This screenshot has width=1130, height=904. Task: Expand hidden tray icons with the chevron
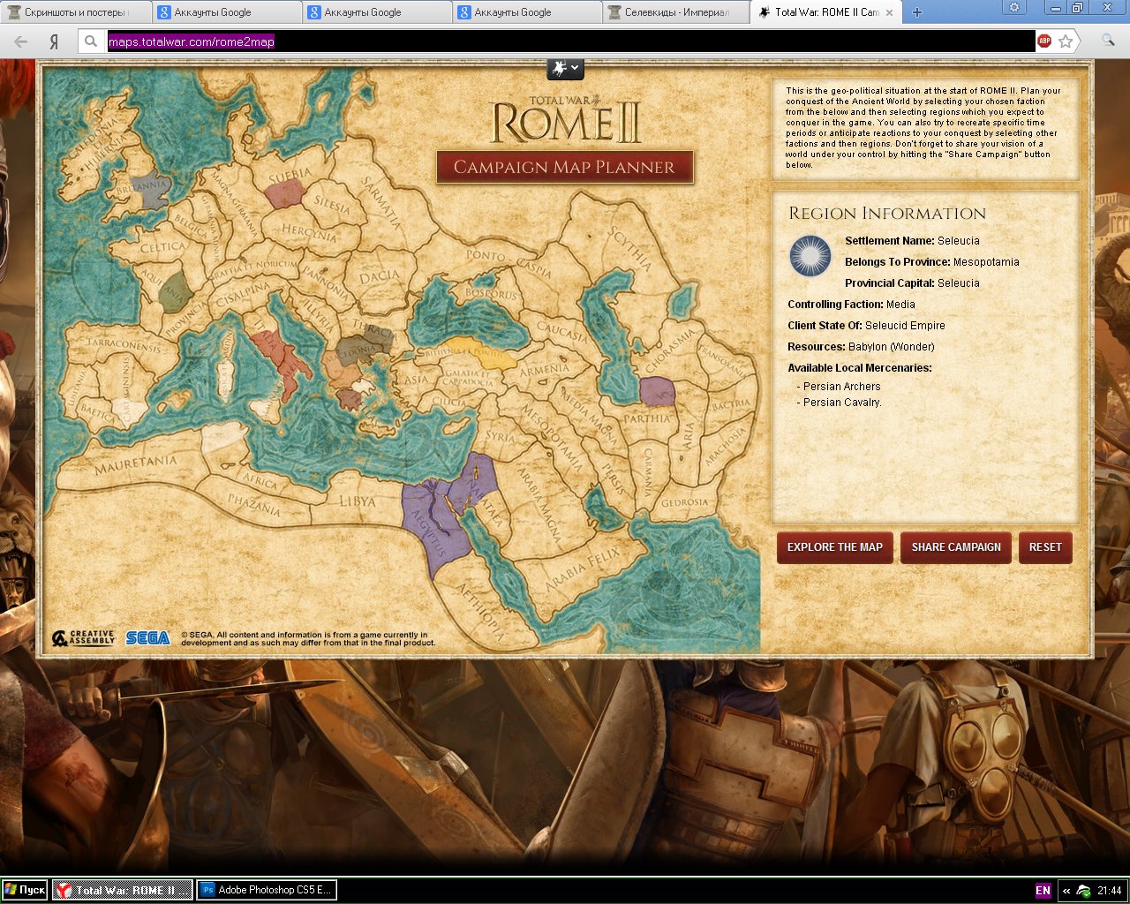(1066, 891)
